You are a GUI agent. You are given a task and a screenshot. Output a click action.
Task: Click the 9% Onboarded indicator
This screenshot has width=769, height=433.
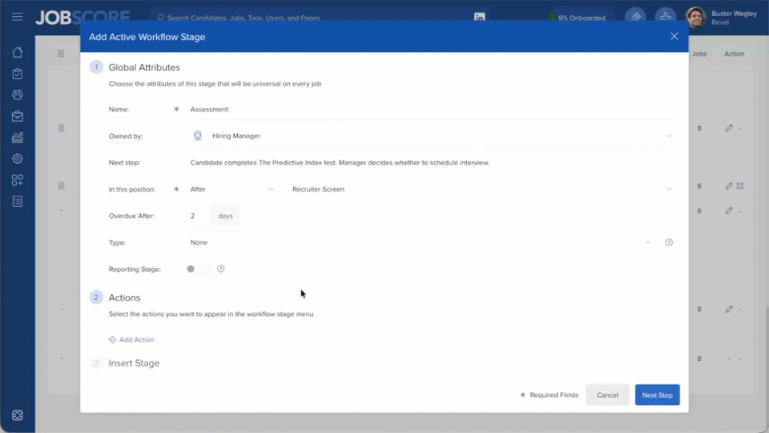coord(577,18)
